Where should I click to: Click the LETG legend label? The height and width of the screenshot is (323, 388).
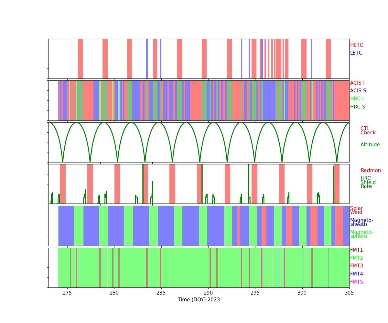(356, 53)
